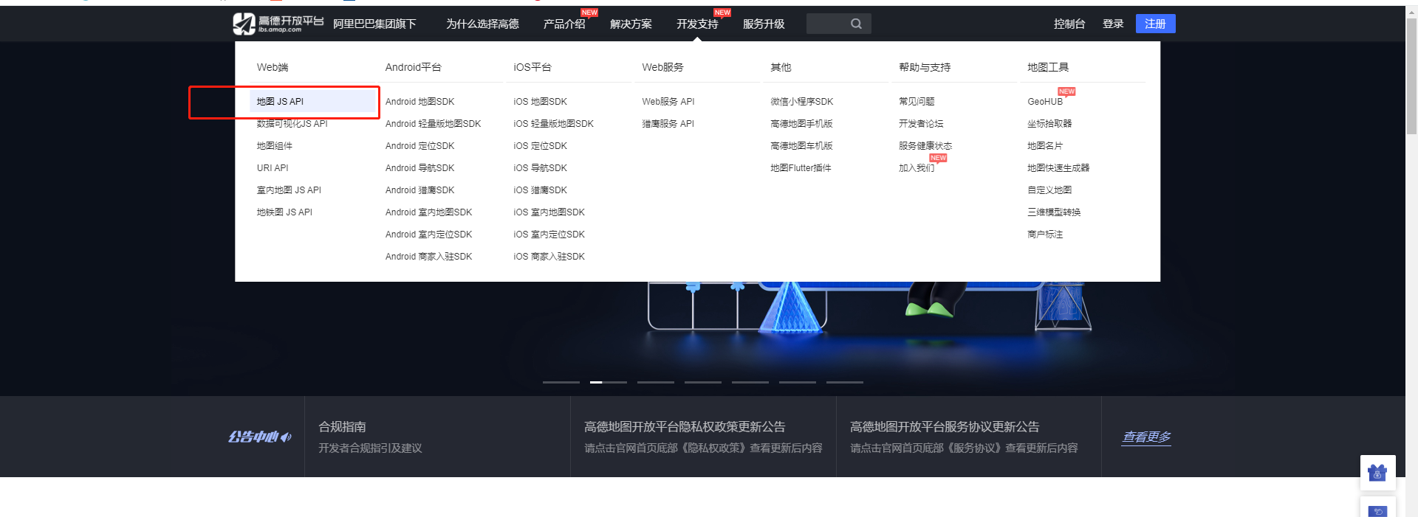
Task: Open Android 轻量版地图SDK
Action: click(433, 124)
